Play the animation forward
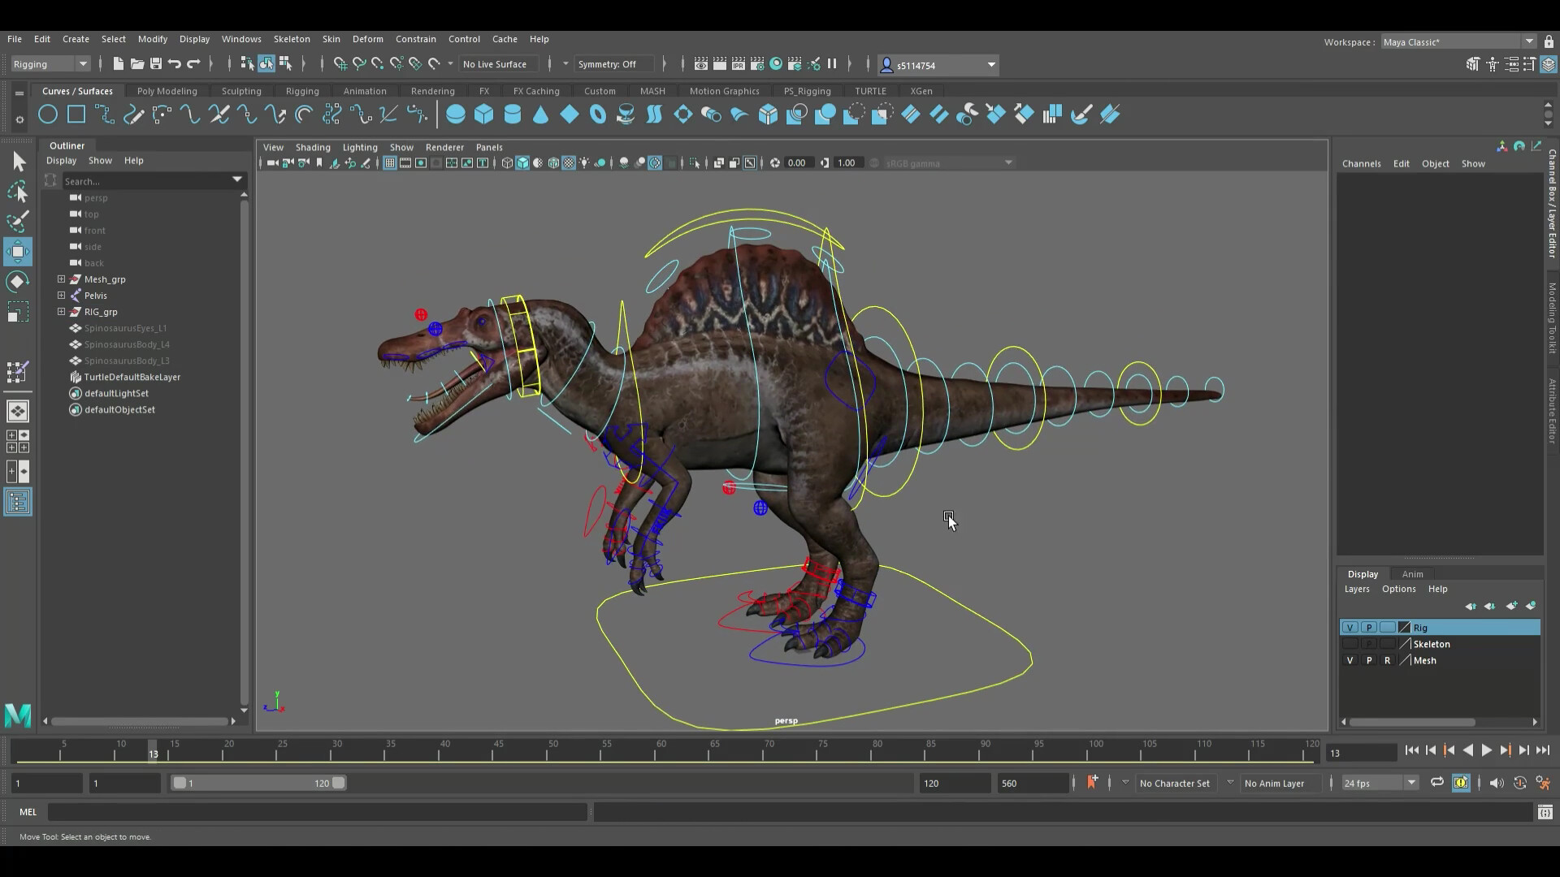 (x=1487, y=750)
